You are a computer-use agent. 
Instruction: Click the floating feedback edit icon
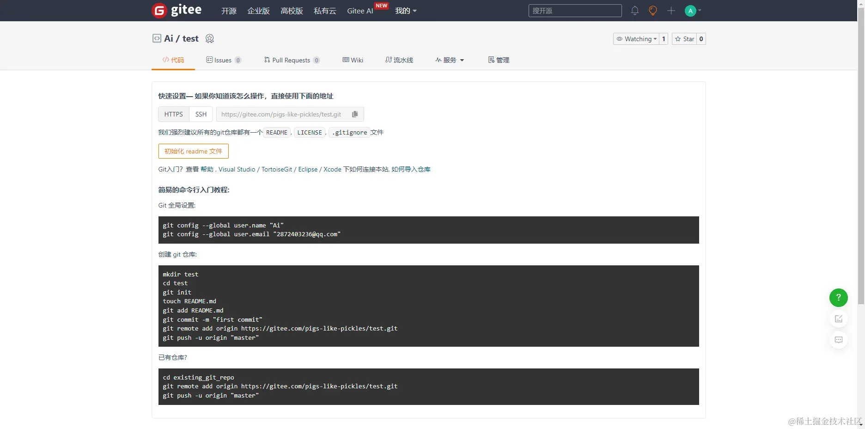(839, 319)
